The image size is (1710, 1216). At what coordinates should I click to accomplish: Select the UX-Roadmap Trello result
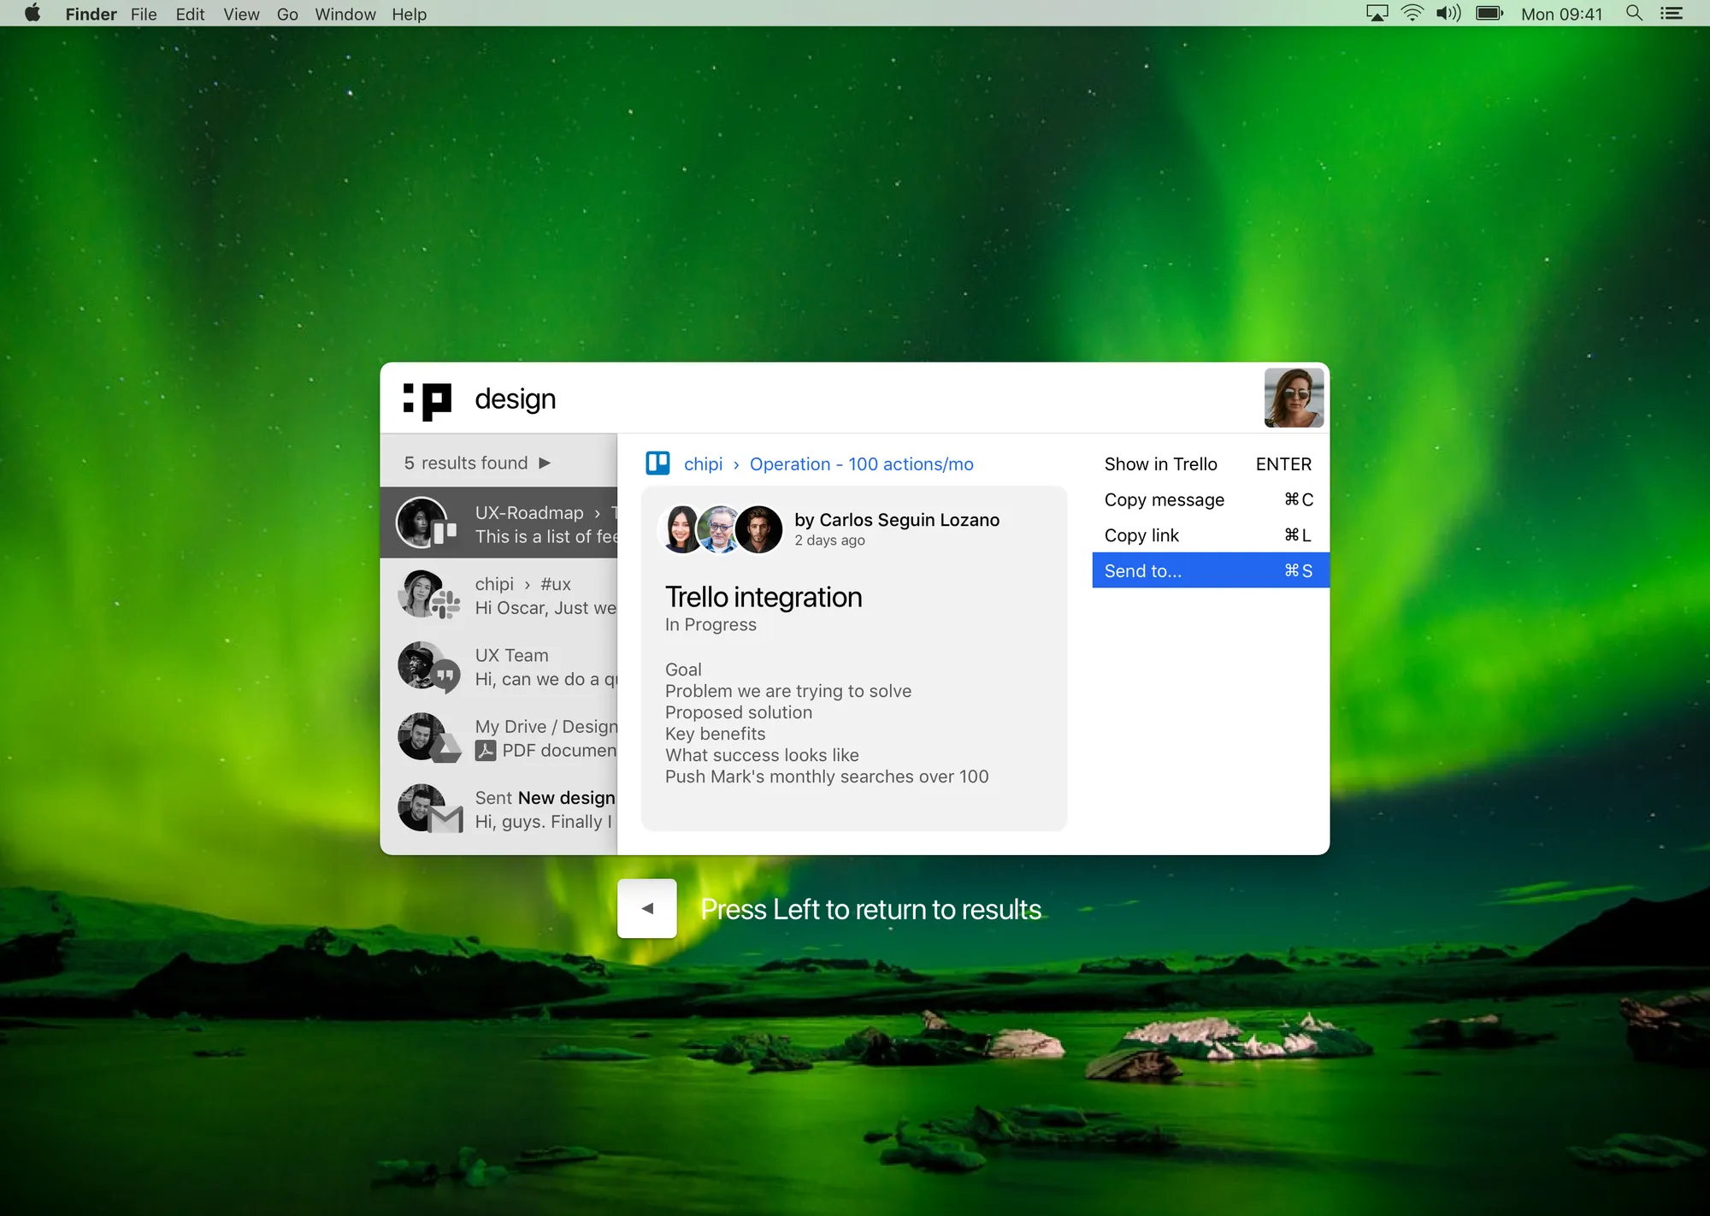coord(498,522)
